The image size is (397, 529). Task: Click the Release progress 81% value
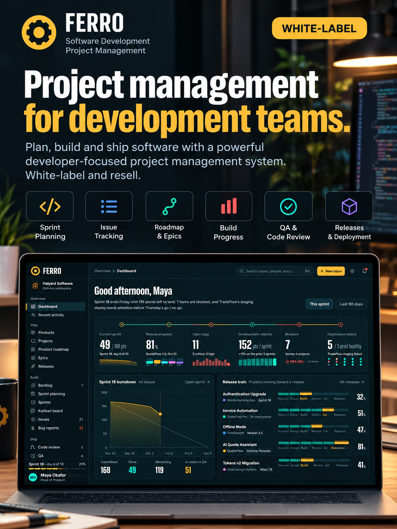[152, 345]
